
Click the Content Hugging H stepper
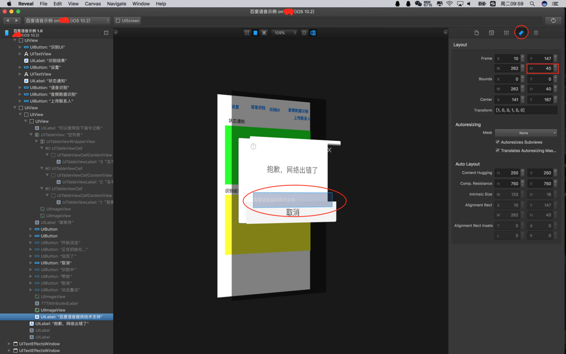click(523, 173)
